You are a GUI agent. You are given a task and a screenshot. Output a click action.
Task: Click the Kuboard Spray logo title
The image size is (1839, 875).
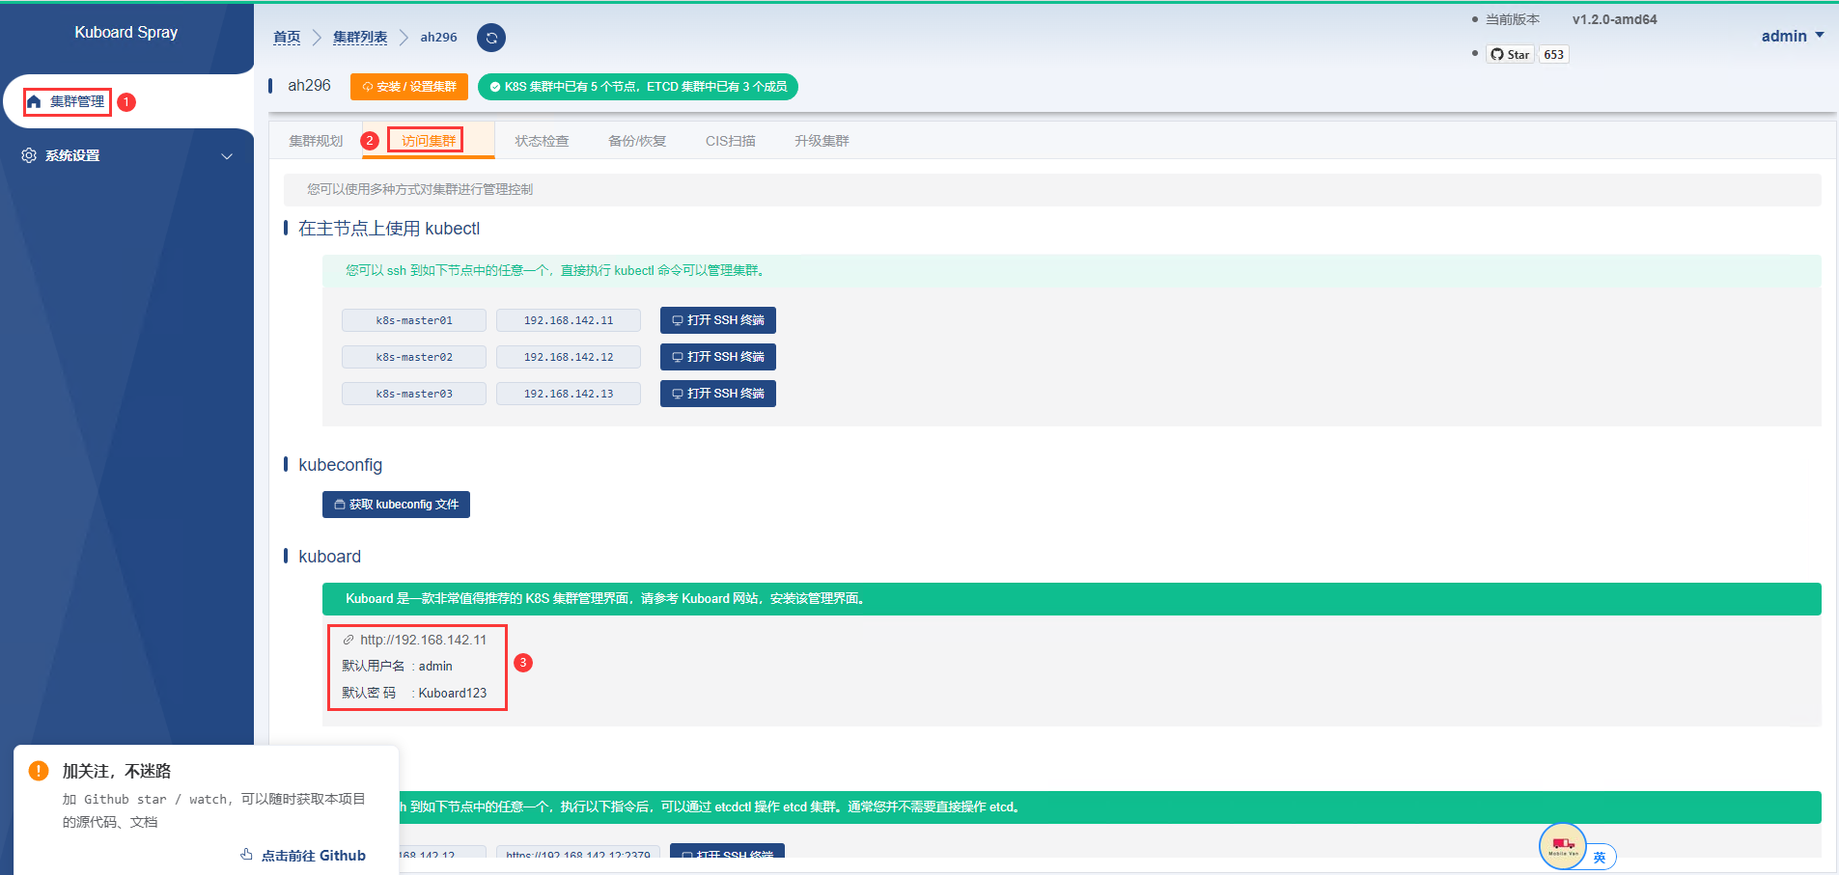pyautogui.click(x=126, y=32)
